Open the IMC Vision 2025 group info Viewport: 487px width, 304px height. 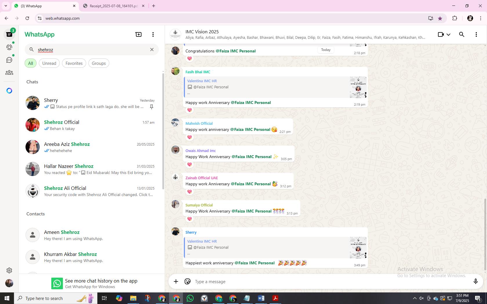pos(305,34)
